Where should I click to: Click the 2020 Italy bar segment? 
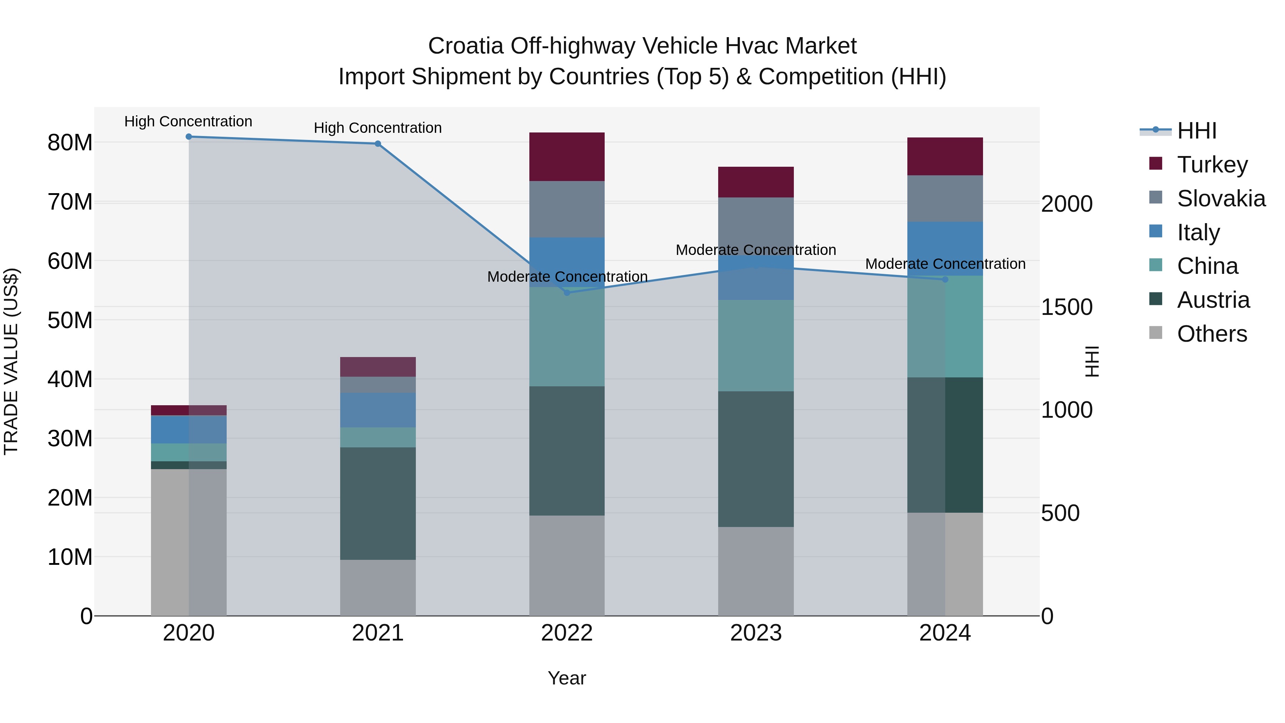tap(188, 430)
